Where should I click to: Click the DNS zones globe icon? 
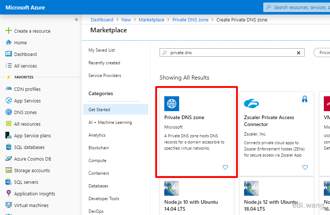point(9,112)
